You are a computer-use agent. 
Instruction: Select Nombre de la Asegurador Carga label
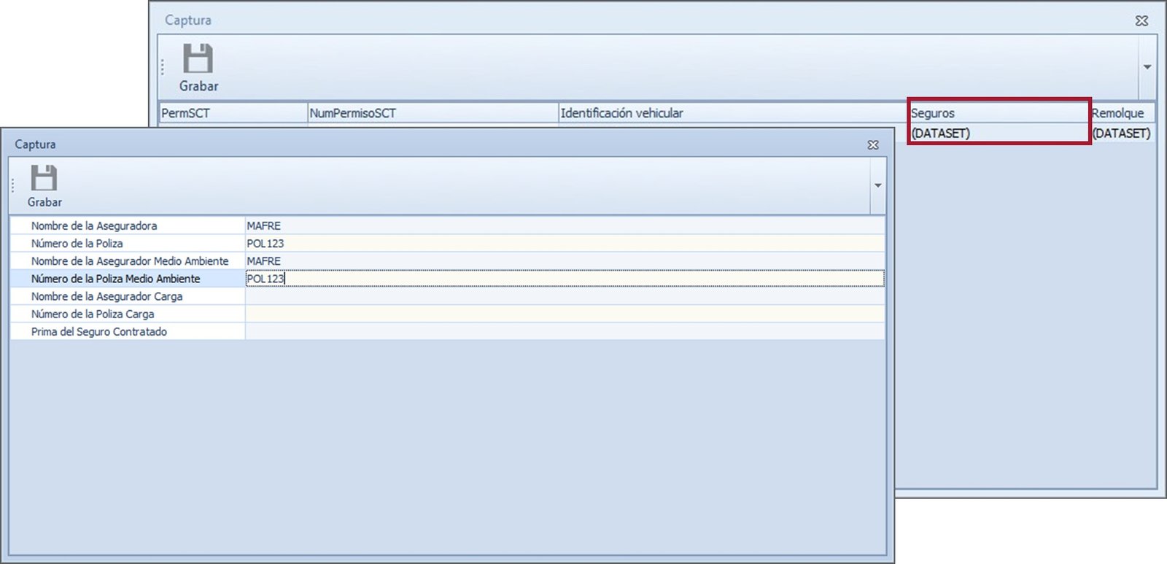(x=106, y=296)
